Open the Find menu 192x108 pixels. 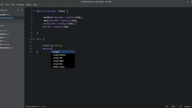click(x=7, y=5)
